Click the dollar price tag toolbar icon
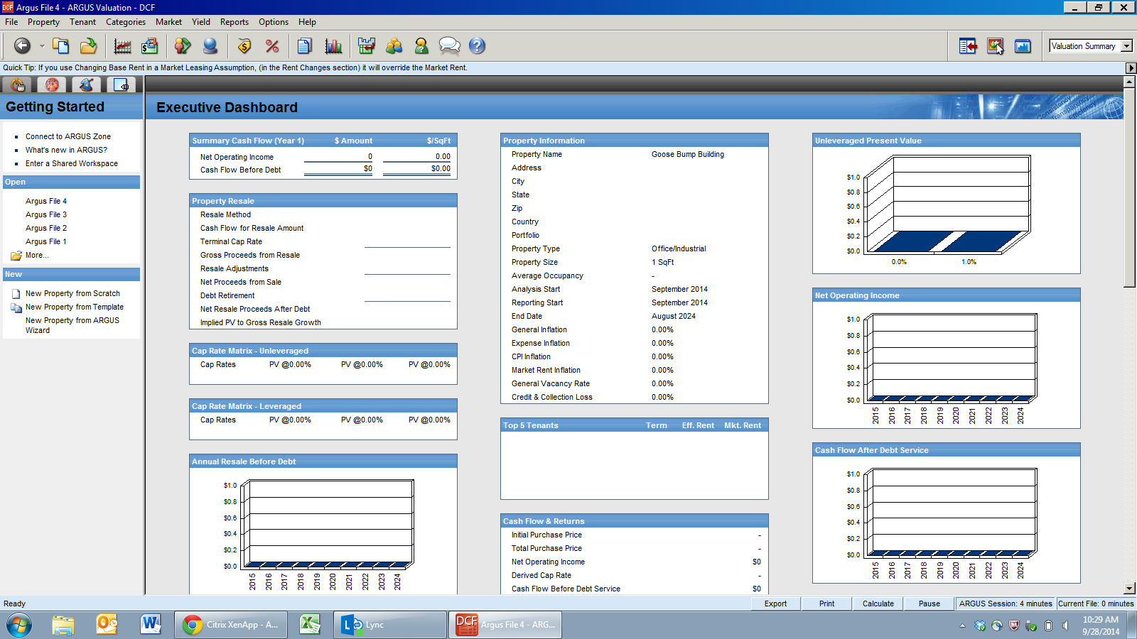Image resolution: width=1137 pixels, height=639 pixels. point(244,46)
